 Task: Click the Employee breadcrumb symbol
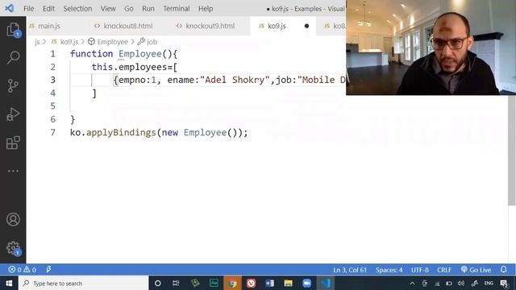tap(108, 42)
